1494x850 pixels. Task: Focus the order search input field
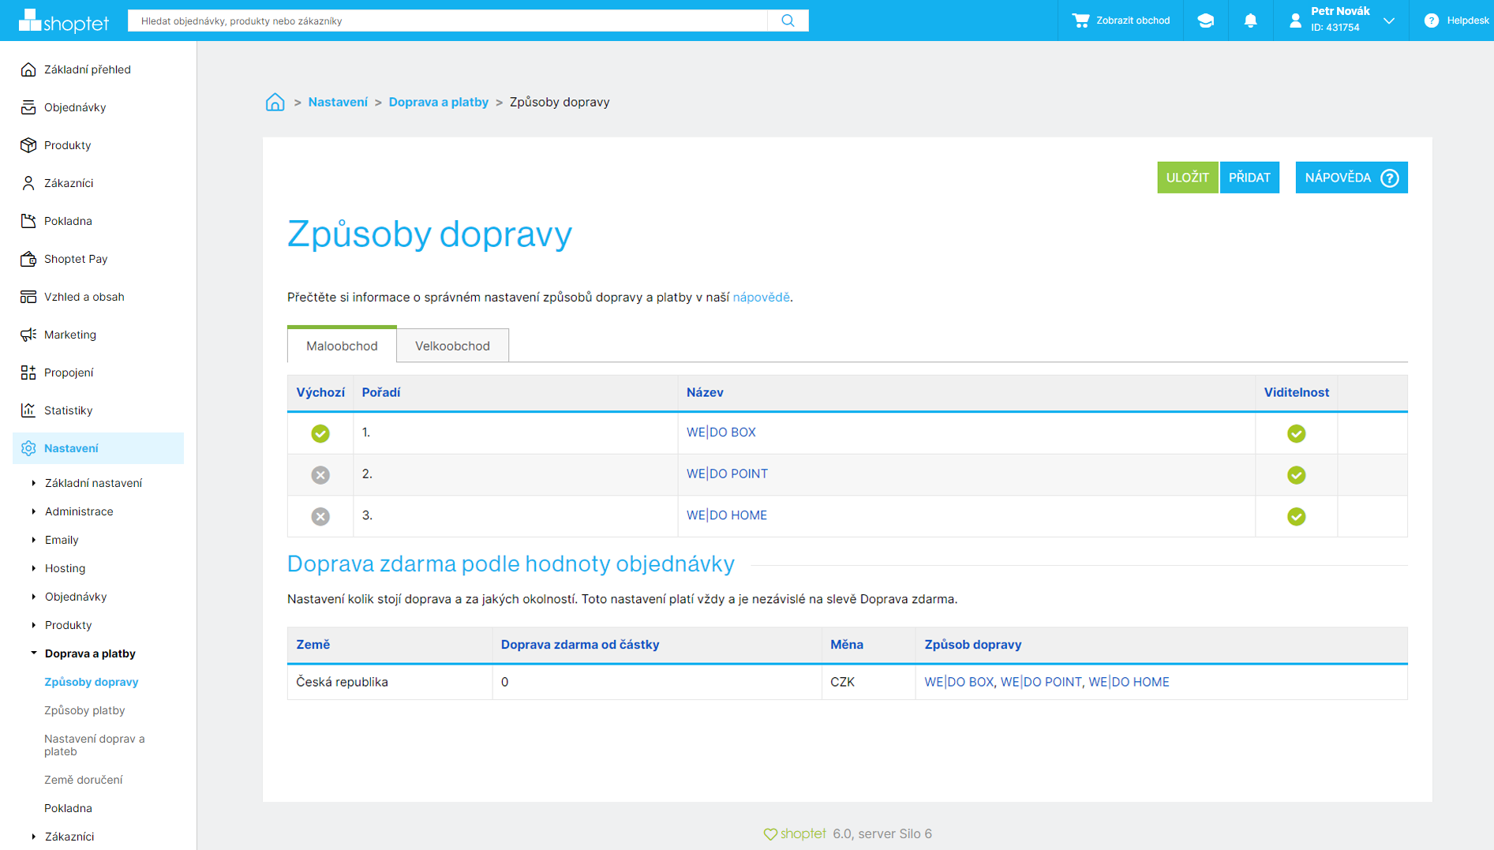[447, 21]
